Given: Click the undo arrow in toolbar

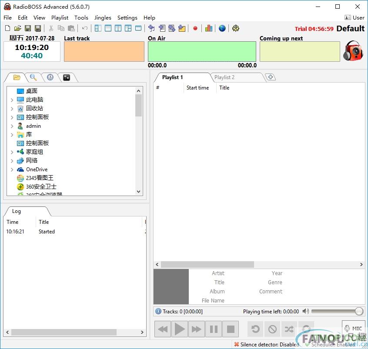Looking at the screenshot, I should coord(85,28).
